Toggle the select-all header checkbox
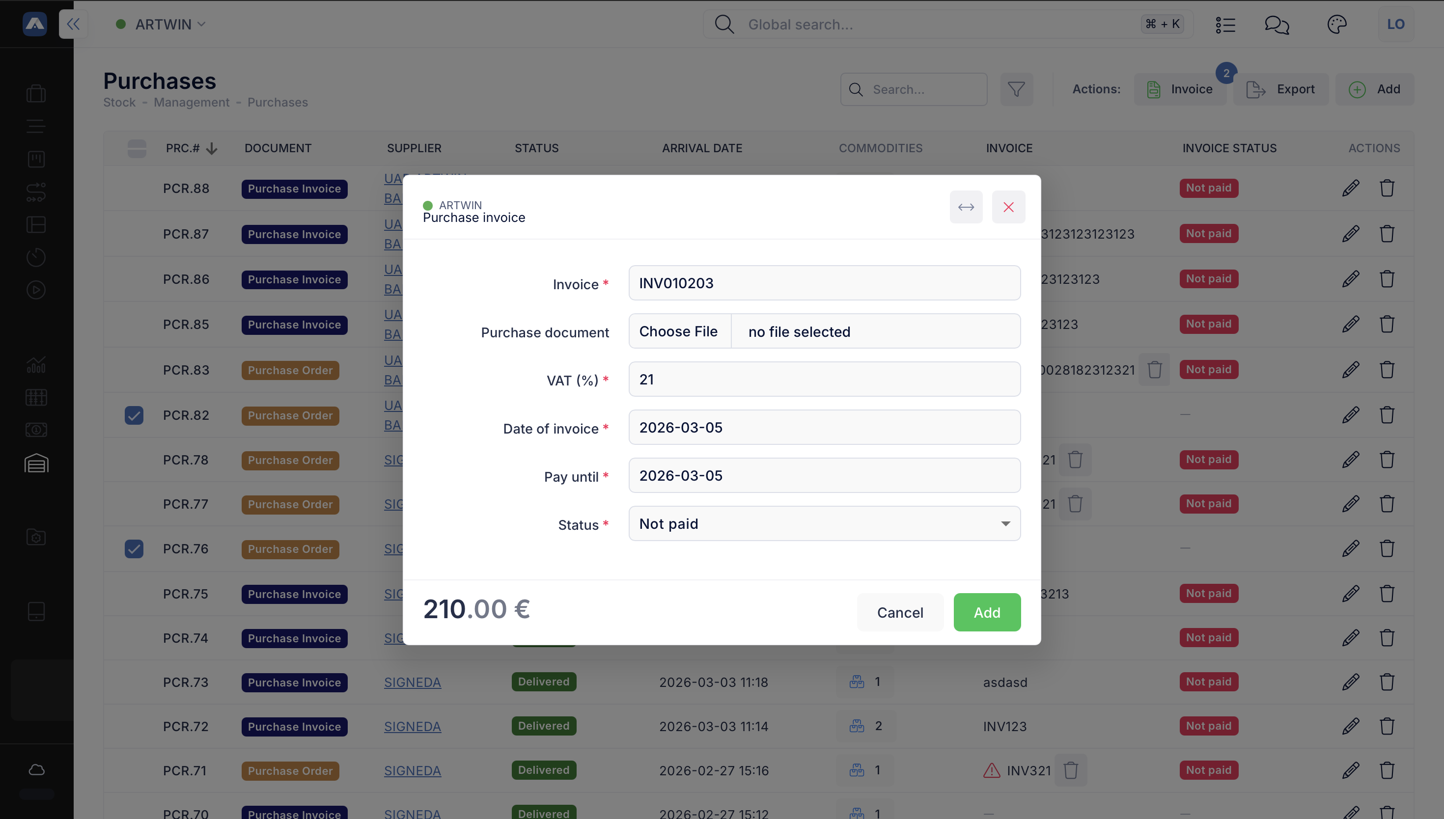This screenshot has height=819, width=1444. (137, 148)
